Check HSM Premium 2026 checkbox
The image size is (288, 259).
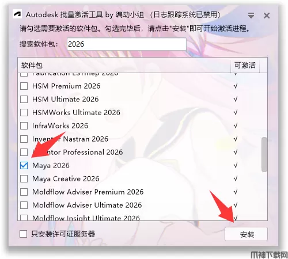(24, 86)
